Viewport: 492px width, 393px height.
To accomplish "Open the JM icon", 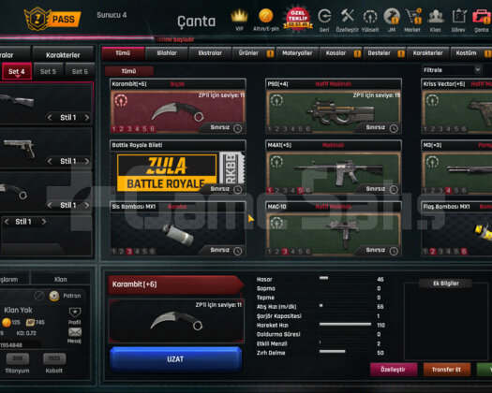I will click(392, 16).
